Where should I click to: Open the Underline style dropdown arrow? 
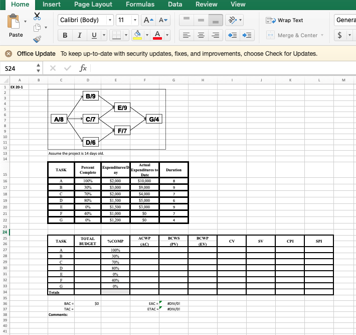click(x=104, y=35)
